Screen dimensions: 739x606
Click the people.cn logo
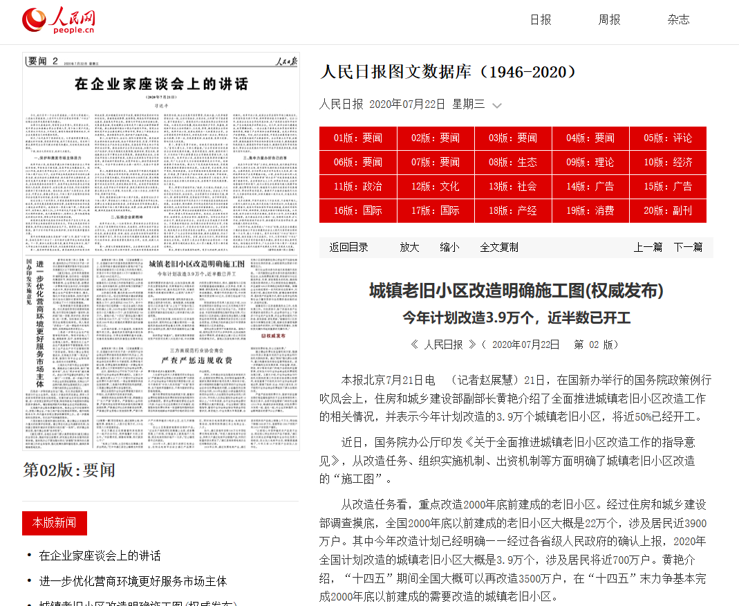[x=58, y=20]
